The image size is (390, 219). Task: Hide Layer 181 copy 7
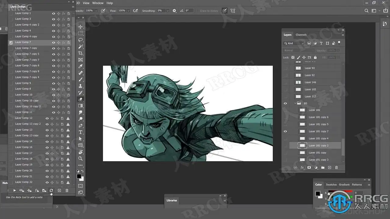(x=285, y=131)
